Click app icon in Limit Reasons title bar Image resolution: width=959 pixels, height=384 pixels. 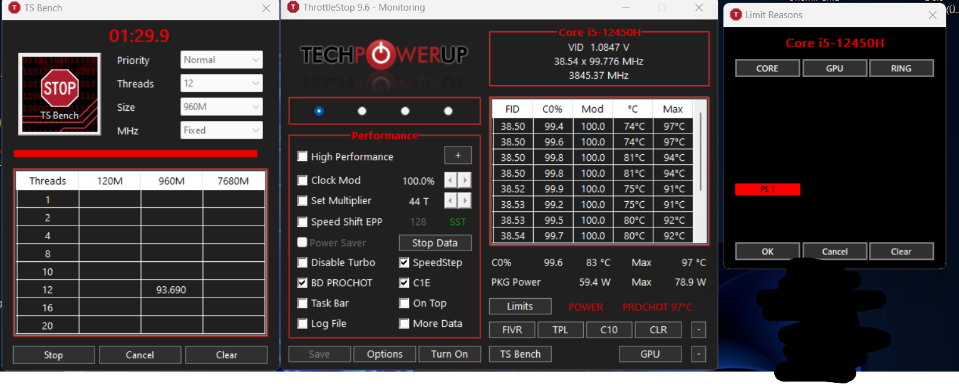(x=736, y=14)
